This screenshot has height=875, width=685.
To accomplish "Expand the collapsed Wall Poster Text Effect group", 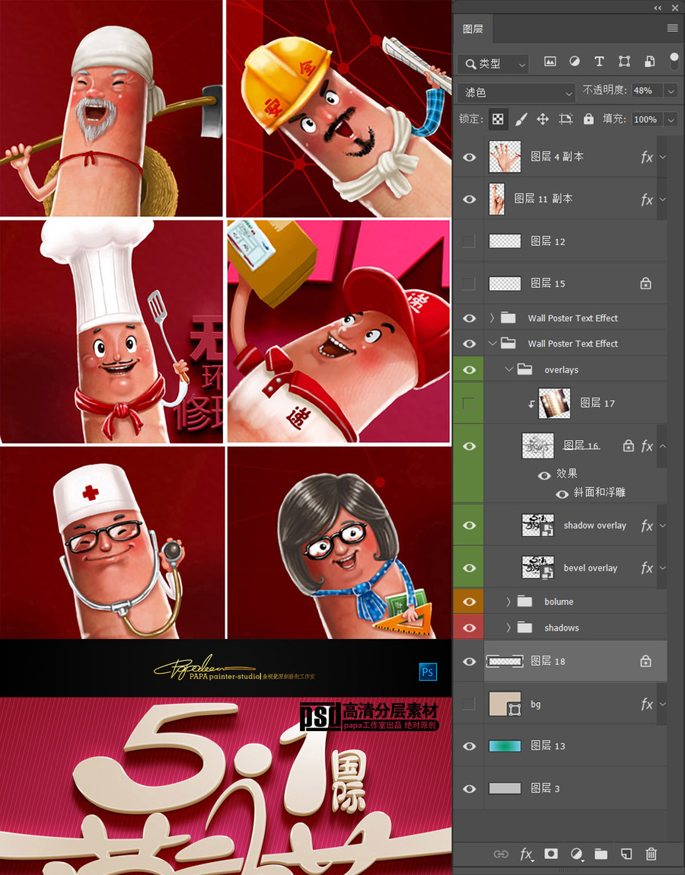I will [492, 318].
